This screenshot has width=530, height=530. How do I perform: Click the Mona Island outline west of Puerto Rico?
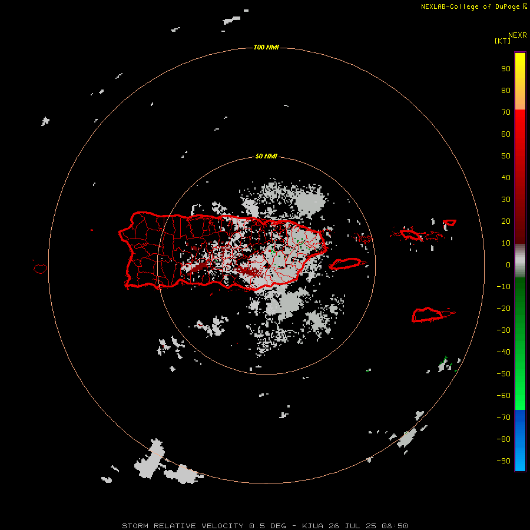[x=40, y=269]
